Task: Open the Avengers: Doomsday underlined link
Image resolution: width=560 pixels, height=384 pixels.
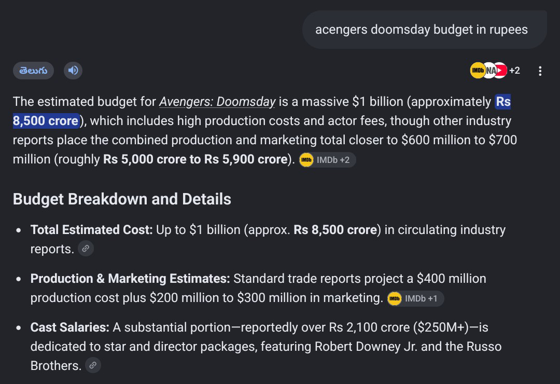Action: click(217, 102)
